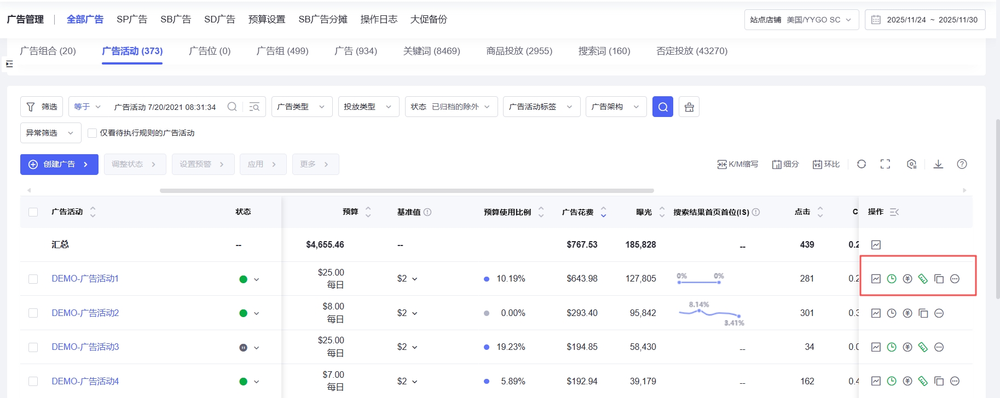Open budget yen icon for DEMO-广告活动2
Image resolution: width=1000 pixels, height=398 pixels.
[907, 313]
